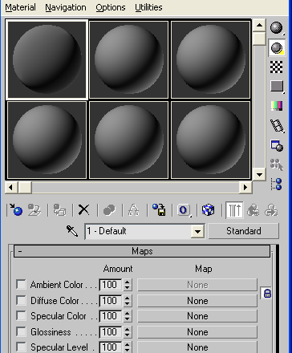Click the Sample Type sphere icon
Image resolution: width=292 pixels, height=353 pixels.
pos(277,28)
